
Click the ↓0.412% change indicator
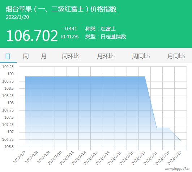(69, 37)
